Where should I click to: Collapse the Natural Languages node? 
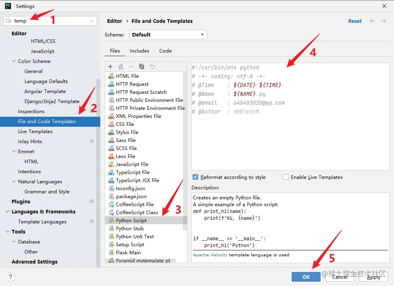coord(14,181)
